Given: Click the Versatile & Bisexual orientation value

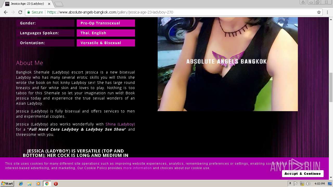Looking at the screenshot, I should pos(106,43).
